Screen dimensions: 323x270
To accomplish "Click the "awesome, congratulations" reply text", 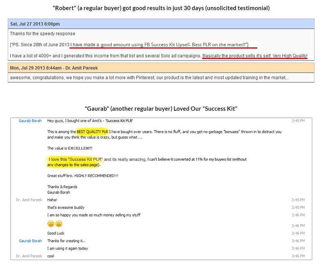I will tap(149, 78).
